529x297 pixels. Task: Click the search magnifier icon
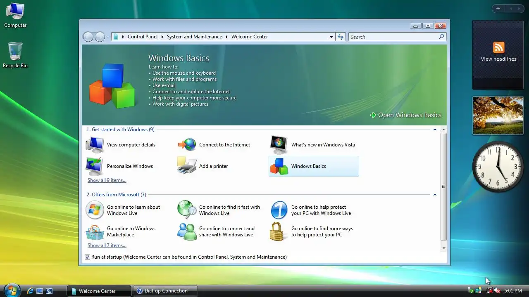pyautogui.click(x=441, y=37)
